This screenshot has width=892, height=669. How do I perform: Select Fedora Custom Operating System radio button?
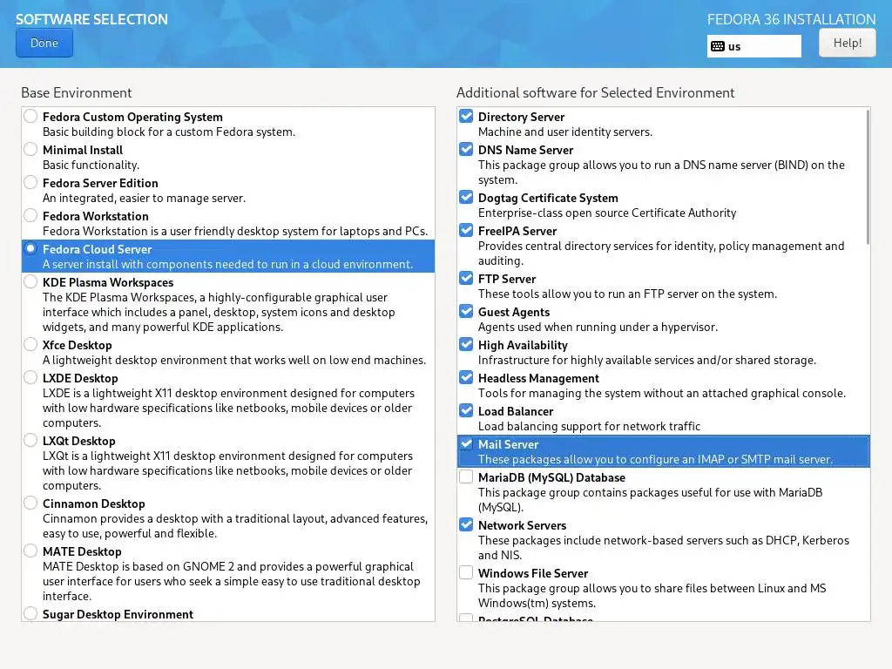(30, 116)
